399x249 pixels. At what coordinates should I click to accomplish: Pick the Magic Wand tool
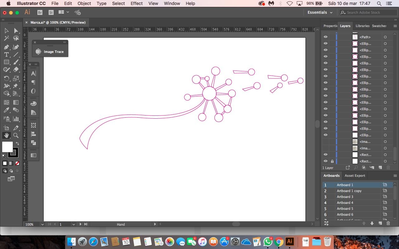(x=6, y=38)
